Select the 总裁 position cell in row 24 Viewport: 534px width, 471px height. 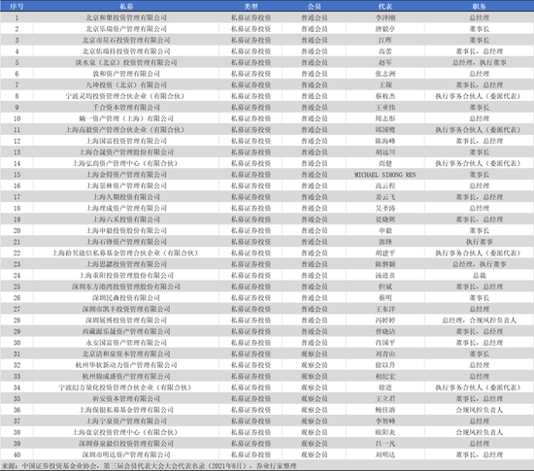480,276
